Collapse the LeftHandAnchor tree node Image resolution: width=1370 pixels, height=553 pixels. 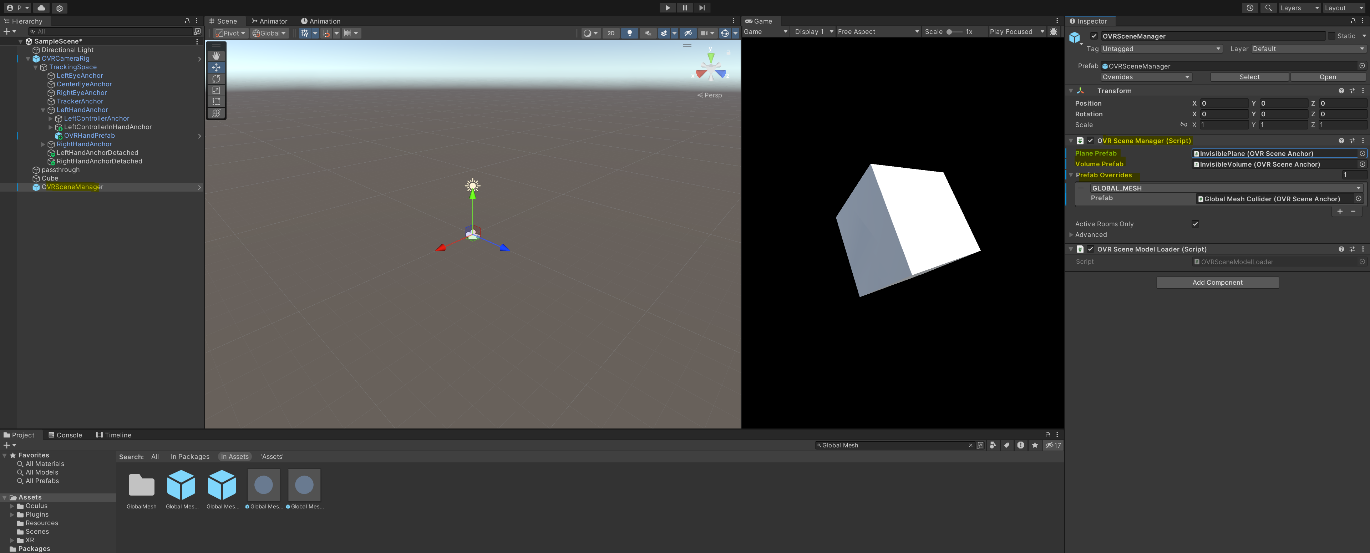[x=43, y=110]
